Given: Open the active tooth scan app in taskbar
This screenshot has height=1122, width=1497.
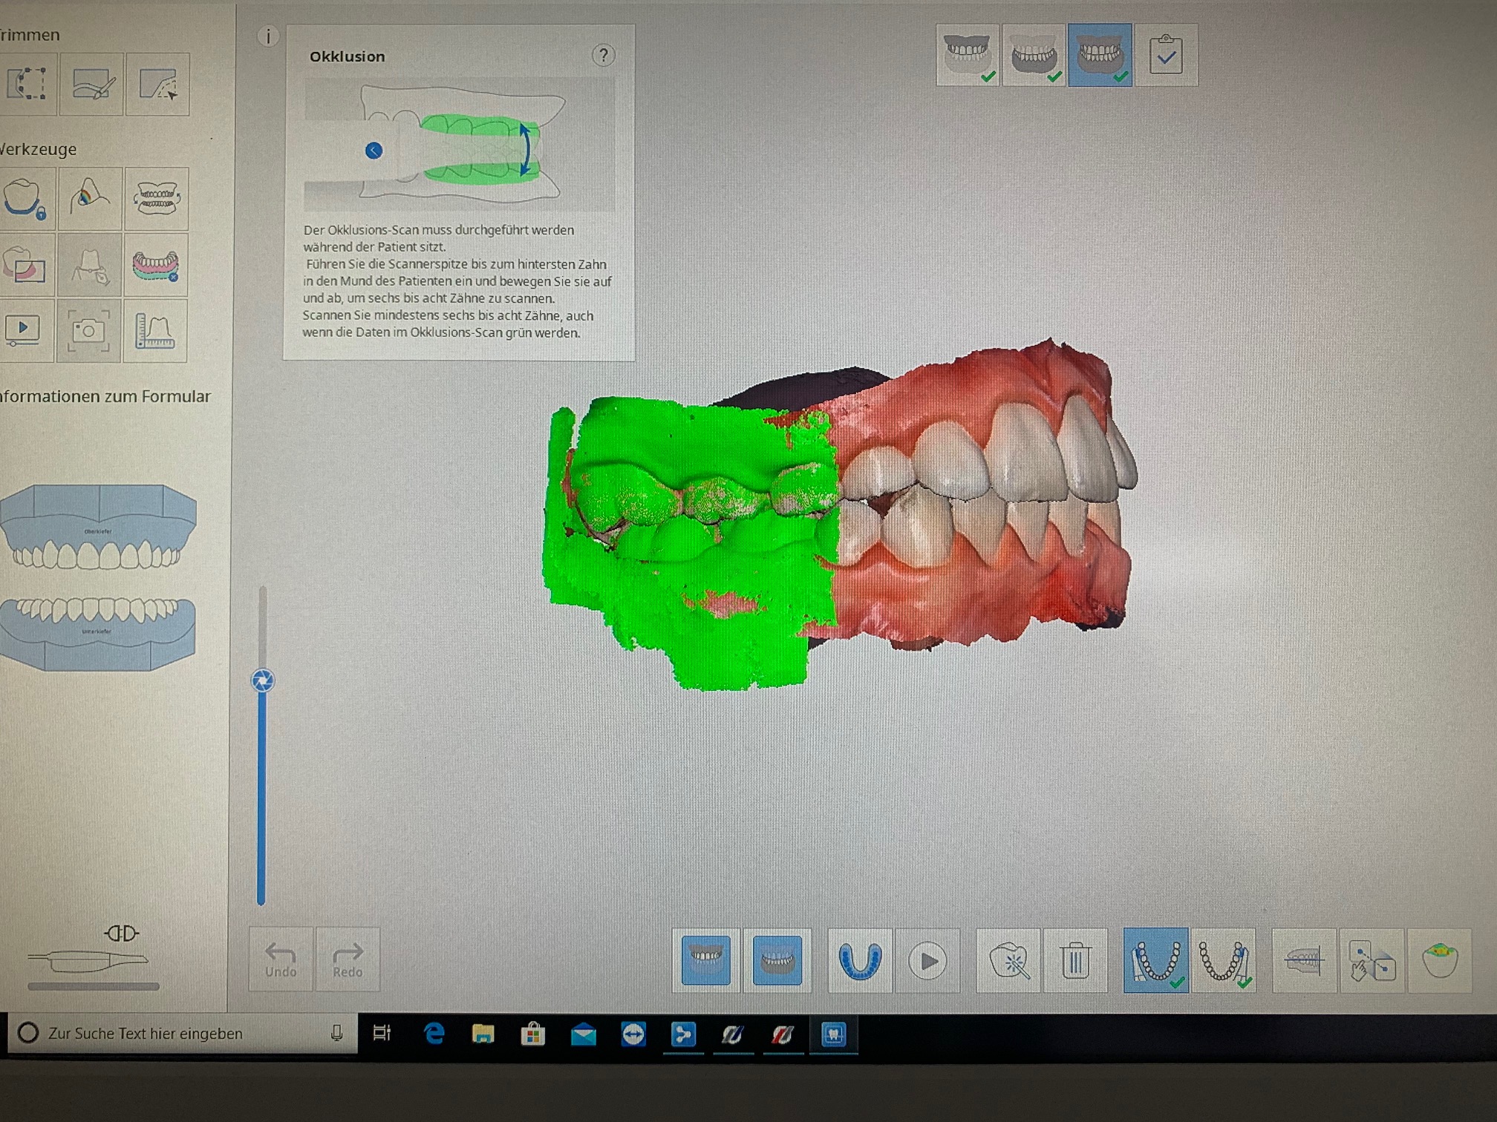Looking at the screenshot, I should pyautogui.click(x=833, y=1034).
